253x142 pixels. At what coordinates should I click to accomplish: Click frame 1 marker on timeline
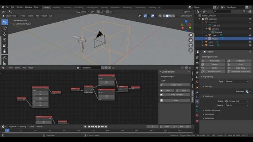point(7,131)
